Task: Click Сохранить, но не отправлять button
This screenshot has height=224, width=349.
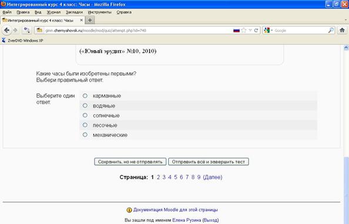Action: (130, 162)
